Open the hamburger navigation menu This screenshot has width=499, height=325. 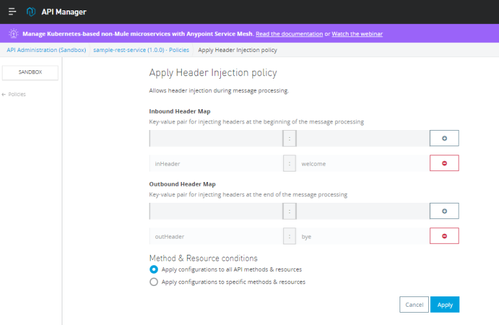click(x=12, y=12)
